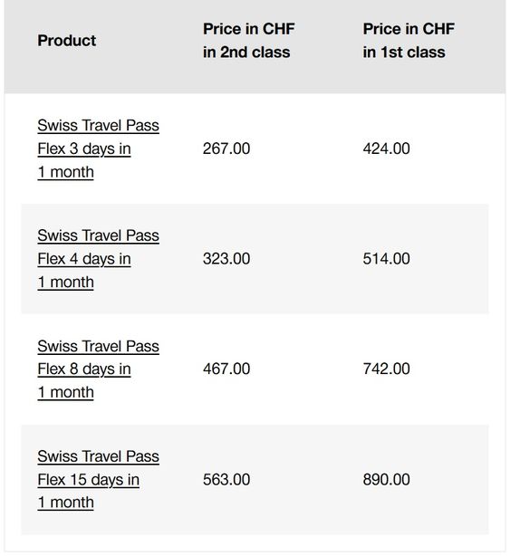This screenshot has width=510, height=556.
Task: Click "1 month" under the 15 days pass
Action: point(65,503)
